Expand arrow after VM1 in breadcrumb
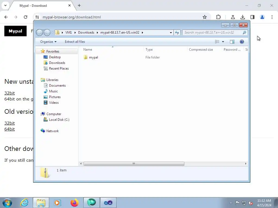This screenshot has width=278, height=208. point(75,32)
